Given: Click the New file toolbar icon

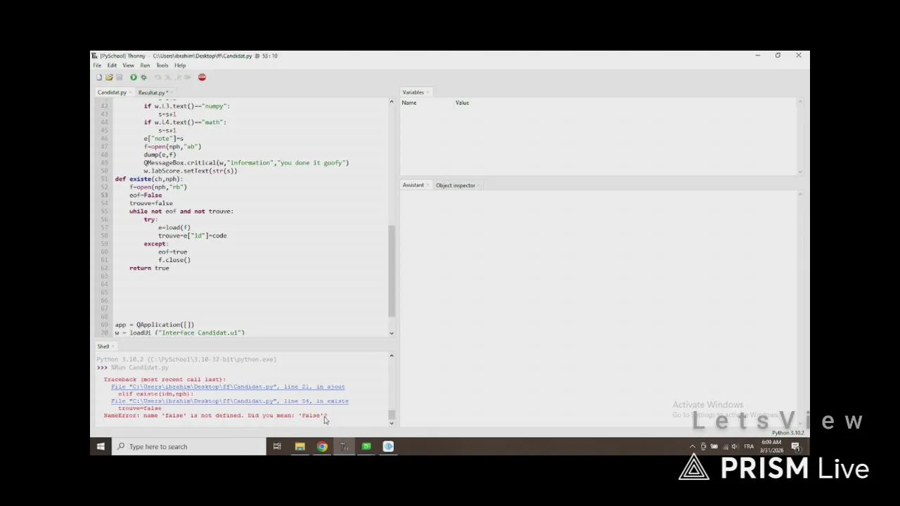Looking at the screenshot, I should 99,77.
